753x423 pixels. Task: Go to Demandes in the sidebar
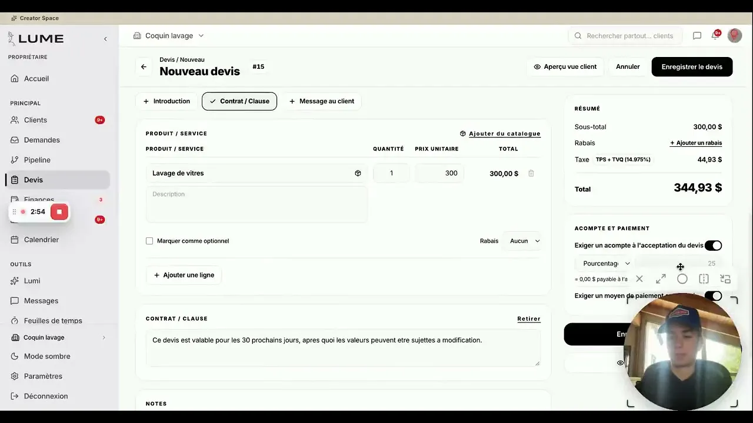pyautogui.click(x=42, y=140)
